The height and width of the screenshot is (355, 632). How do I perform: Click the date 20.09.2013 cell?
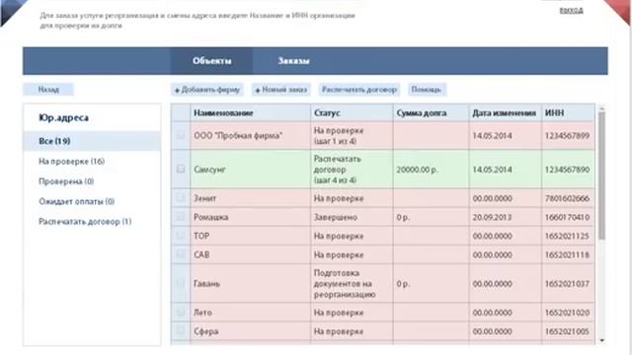[506, 217]
